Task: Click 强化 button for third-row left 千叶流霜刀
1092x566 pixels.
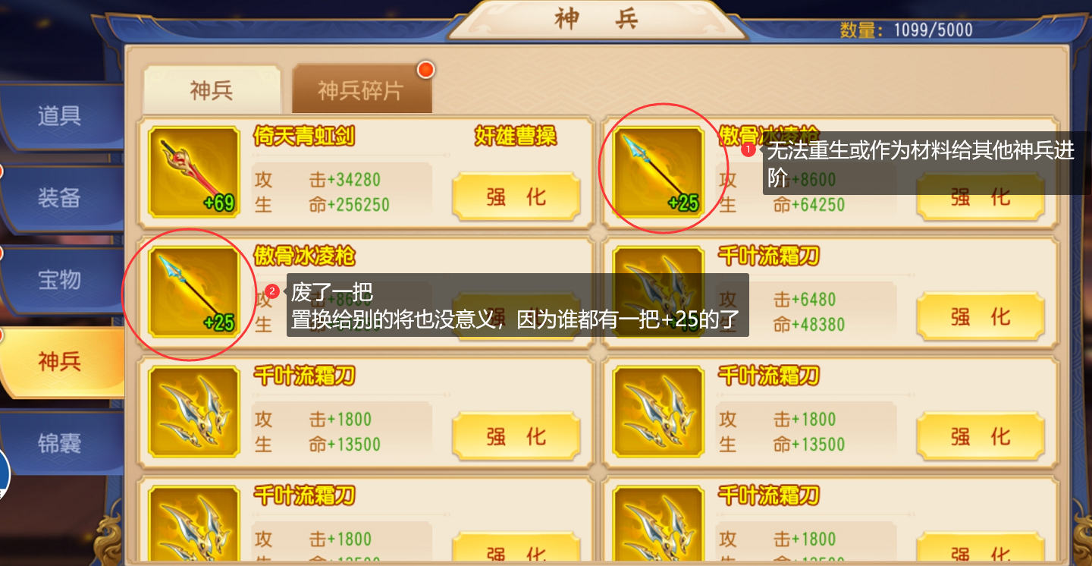Action: point(516,436)
